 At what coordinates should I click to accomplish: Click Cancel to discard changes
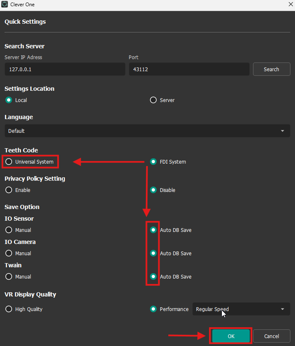[271, 336]
